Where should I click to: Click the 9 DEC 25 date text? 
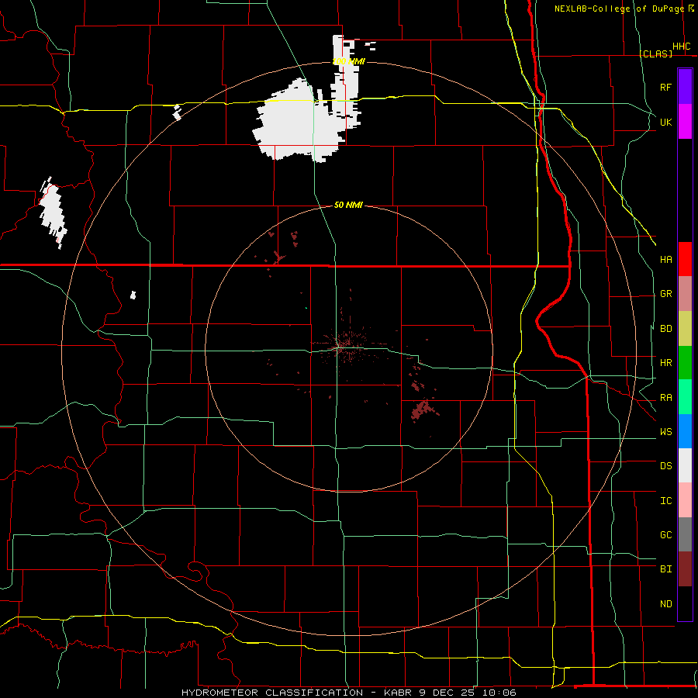point(447,693)
